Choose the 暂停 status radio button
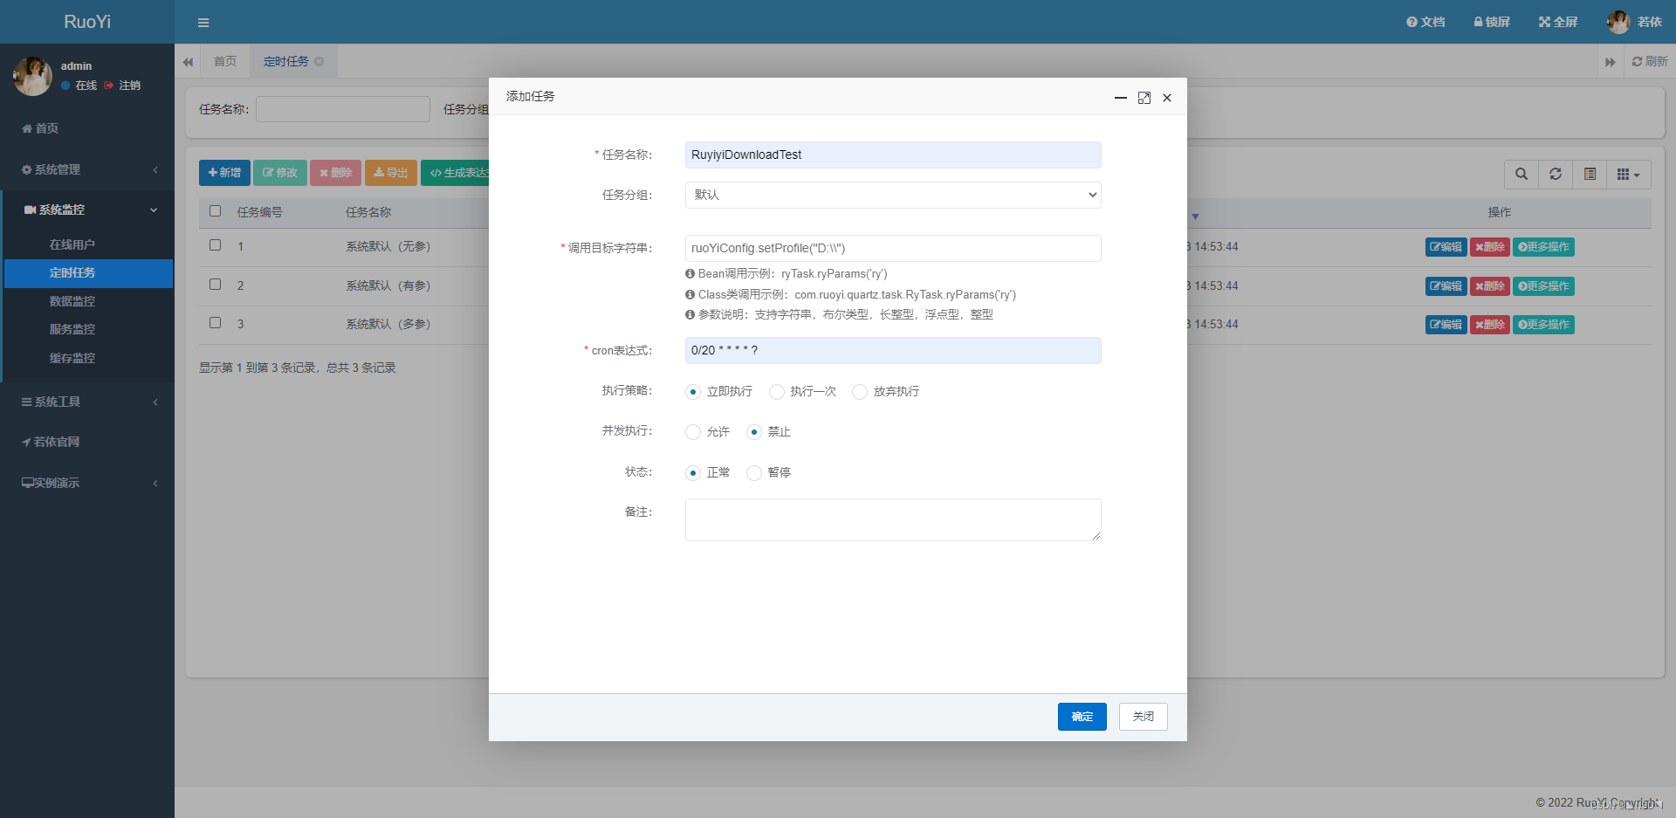 [754, 473]
